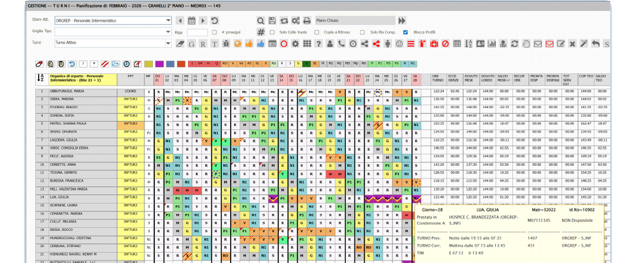Screen dimensions: 636x263
Task: Click the red circle icon
Action: [x=284, y=44]
